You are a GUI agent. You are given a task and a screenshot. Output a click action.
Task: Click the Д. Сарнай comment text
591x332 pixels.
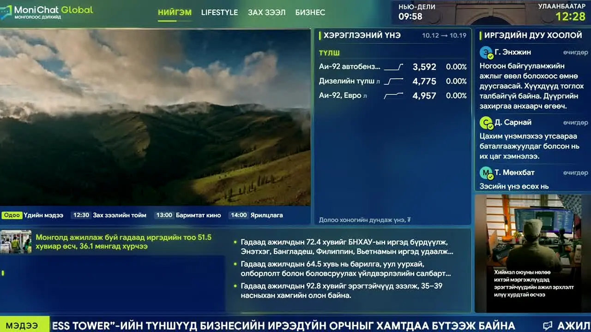tap(529, 147)
